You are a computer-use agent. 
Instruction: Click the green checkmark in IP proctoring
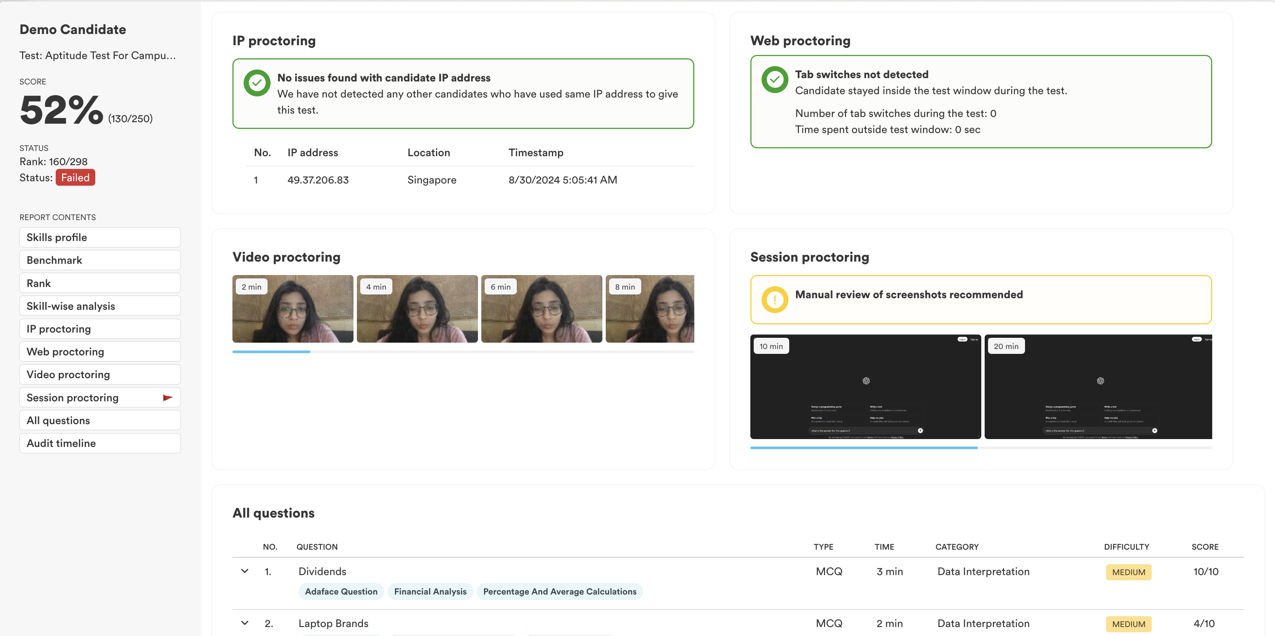click(257, 83)
